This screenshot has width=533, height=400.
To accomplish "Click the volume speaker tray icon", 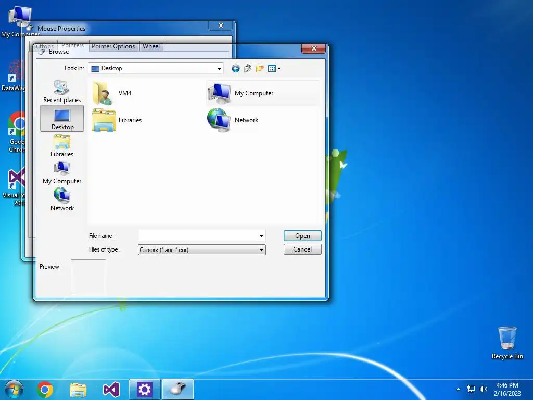I will [x=483, y=389].
